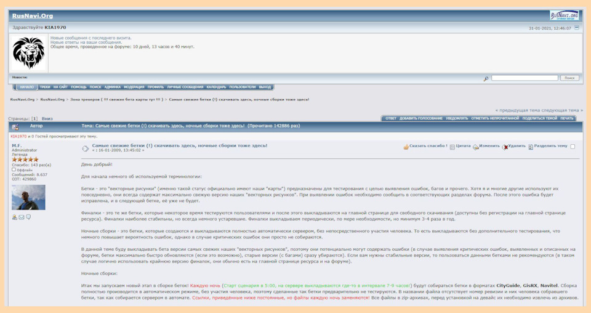This screenshot has height=313, width=591.
Task: Click the Цитата quote icon
Action: coord(452,147)
